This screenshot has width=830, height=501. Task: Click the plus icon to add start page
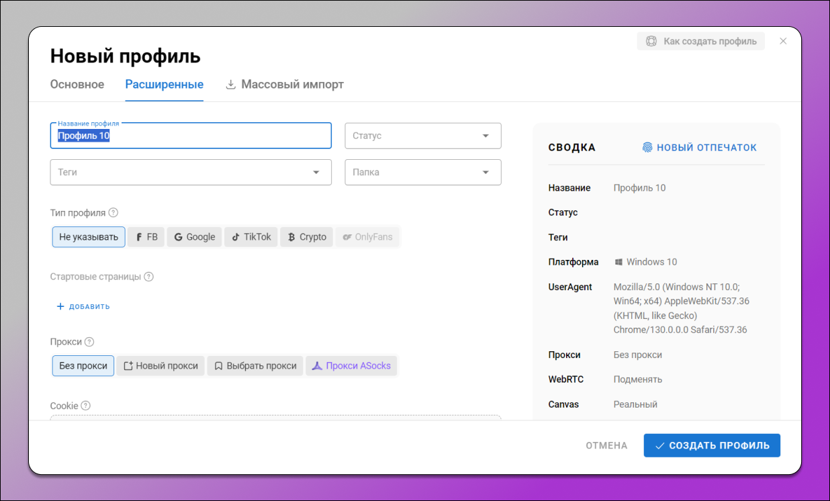[x=60, y=306]
